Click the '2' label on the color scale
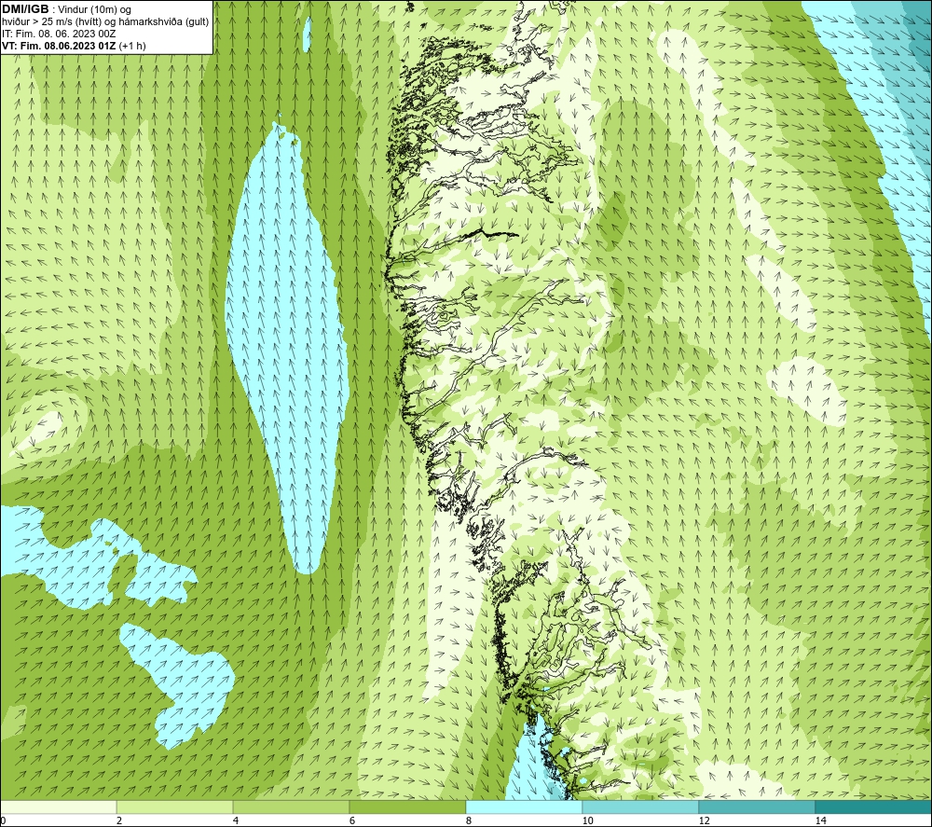Screen dimensions: 932x827 (x=119, y=820)
